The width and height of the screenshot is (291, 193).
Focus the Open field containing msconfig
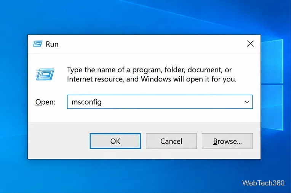click(160, 102)
